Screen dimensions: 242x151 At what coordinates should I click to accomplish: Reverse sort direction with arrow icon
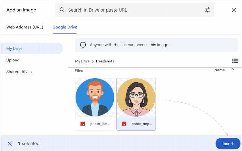point(232,70)
